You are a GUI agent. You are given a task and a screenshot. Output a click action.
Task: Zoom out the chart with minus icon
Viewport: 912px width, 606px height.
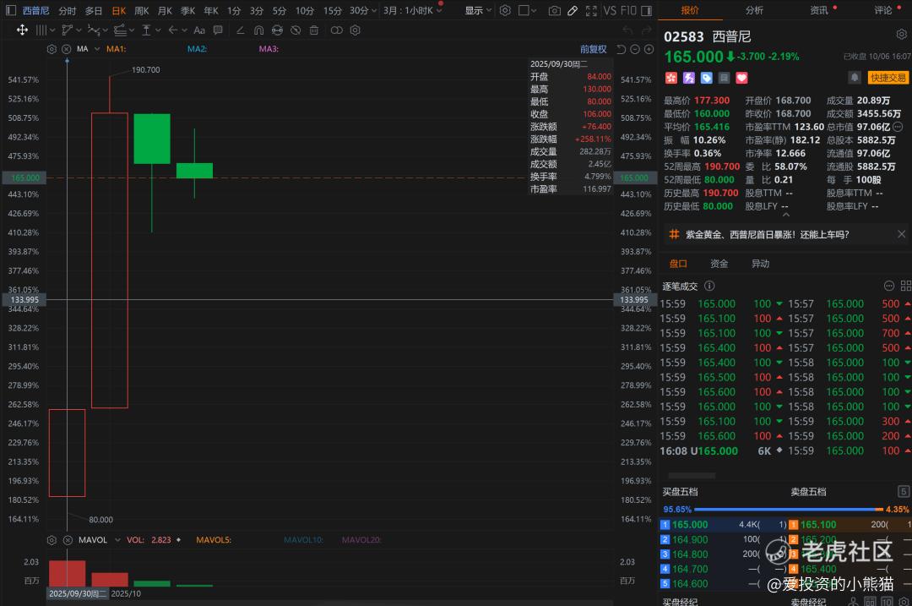click(635, 50)
